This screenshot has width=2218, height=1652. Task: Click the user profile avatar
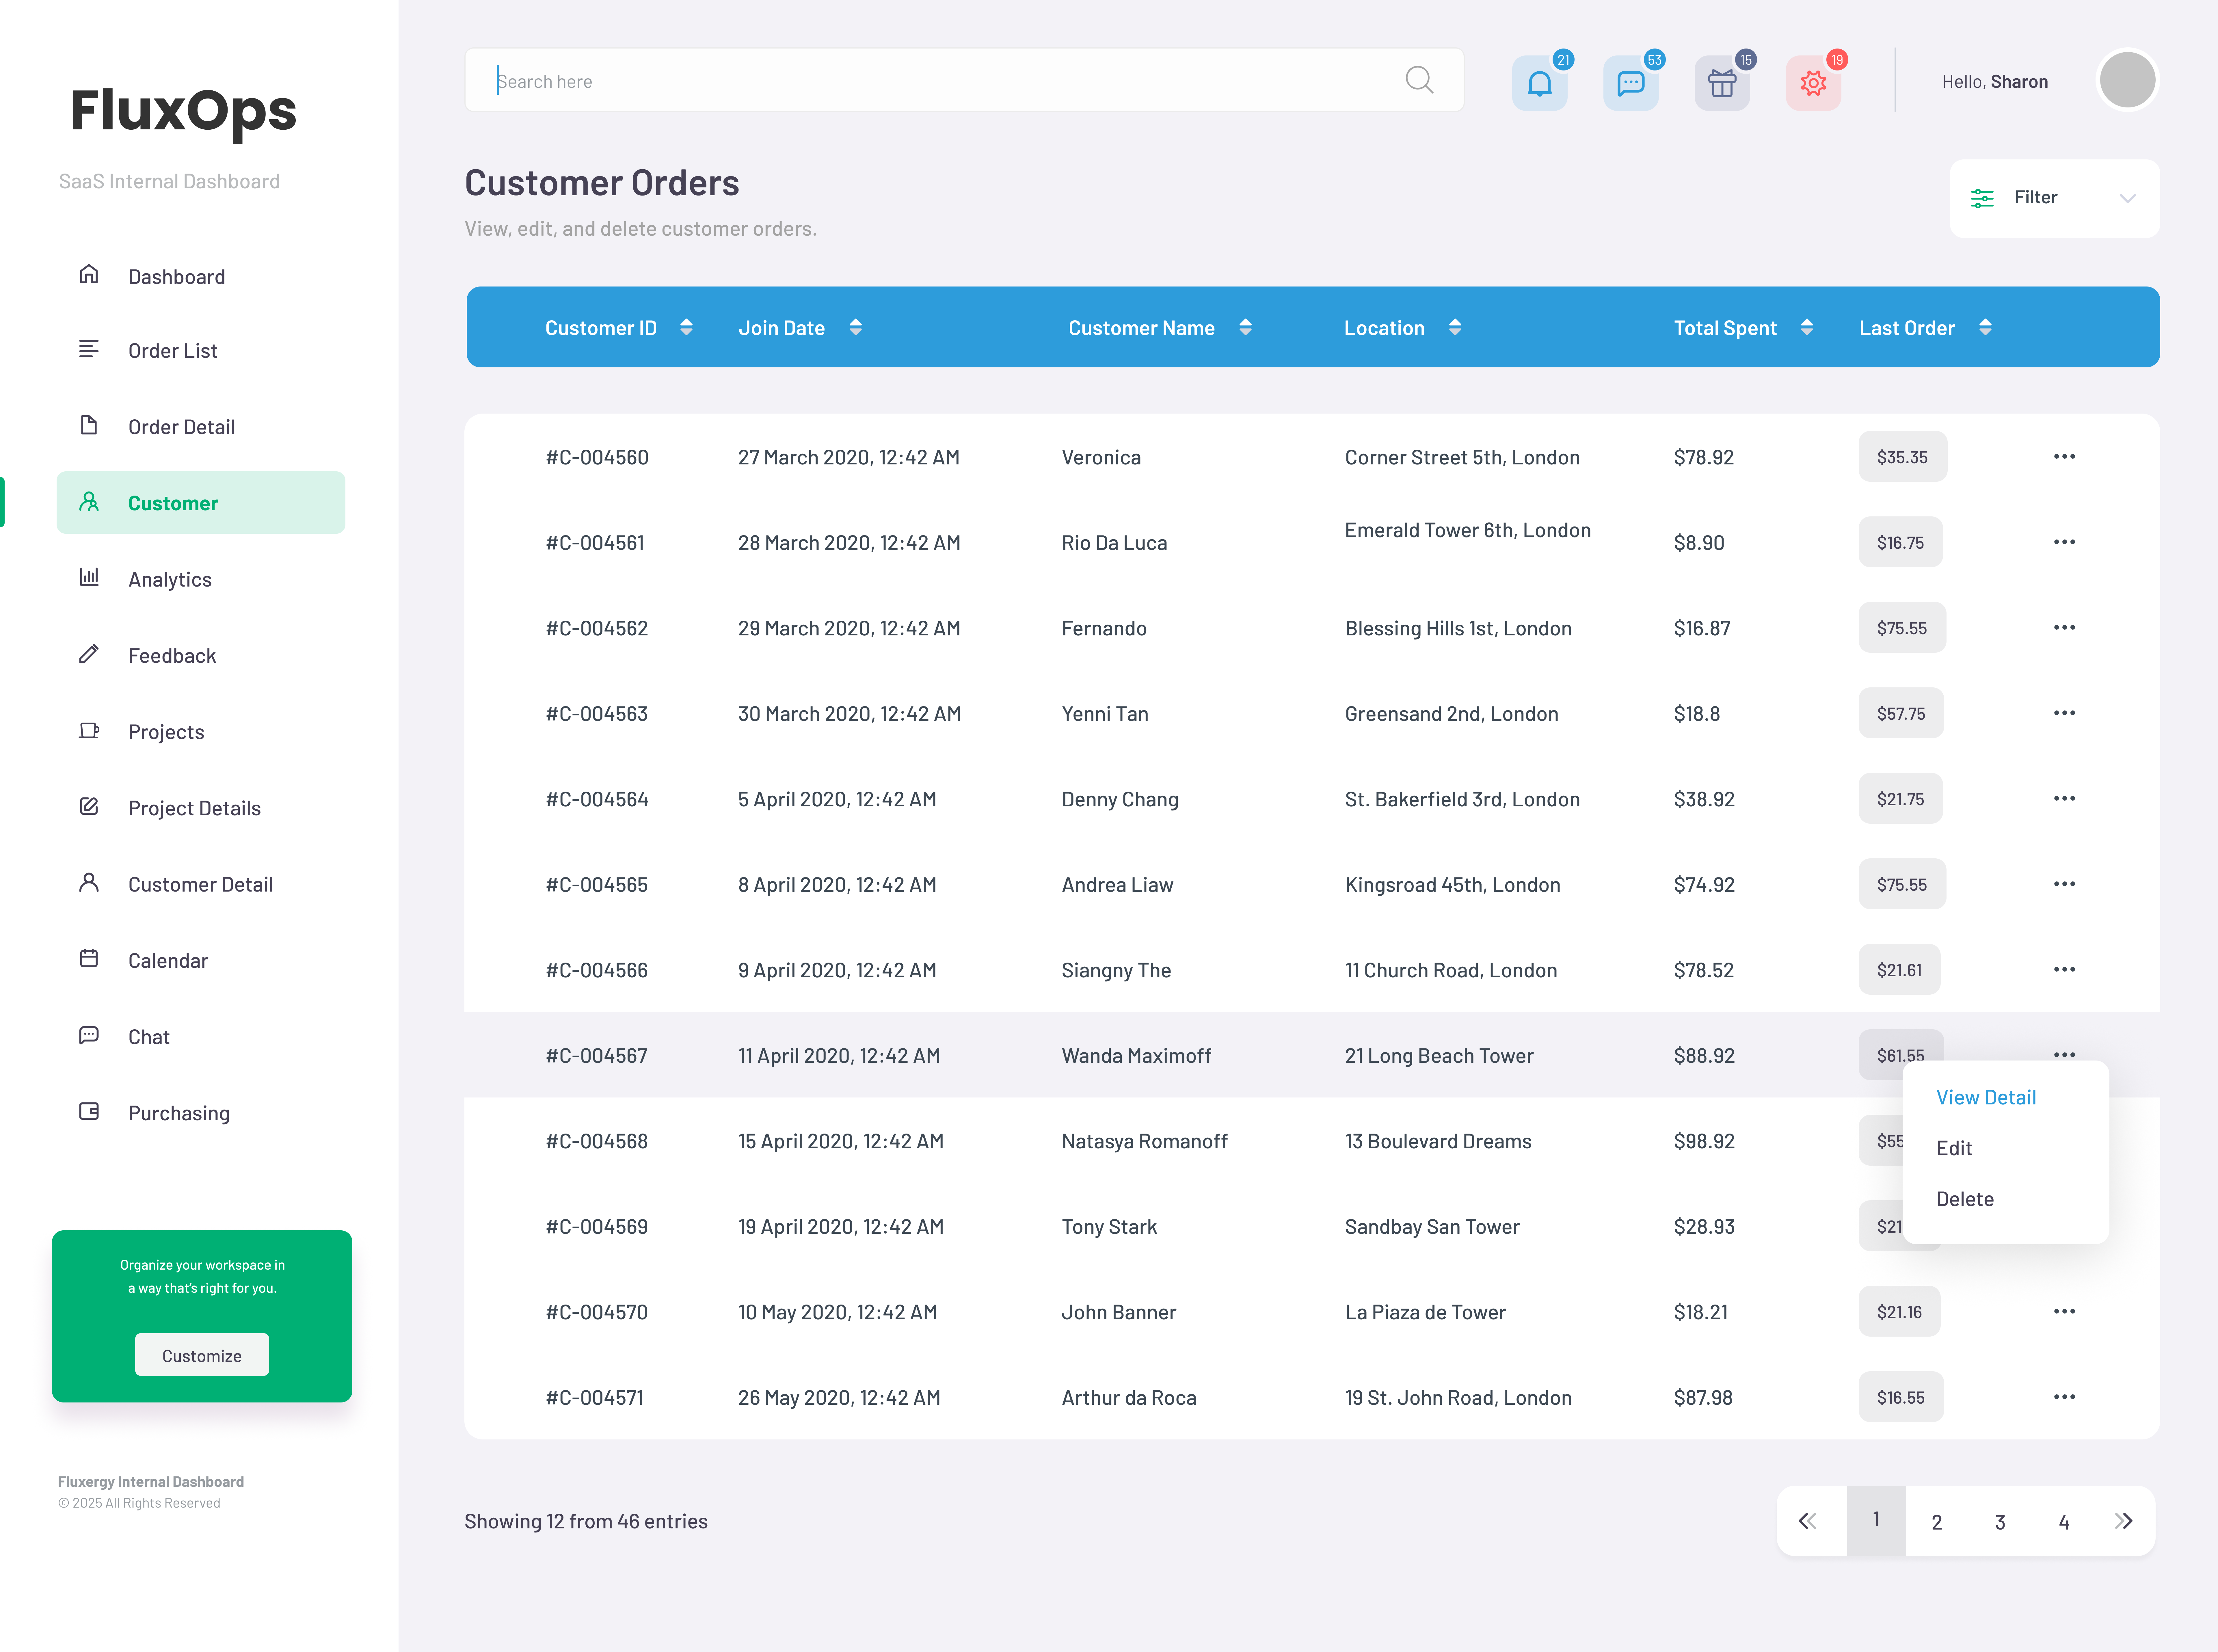[2126, 80]
